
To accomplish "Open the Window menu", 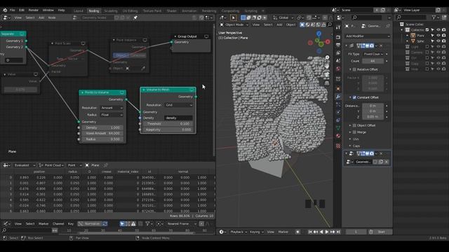I will pos(48,10).
